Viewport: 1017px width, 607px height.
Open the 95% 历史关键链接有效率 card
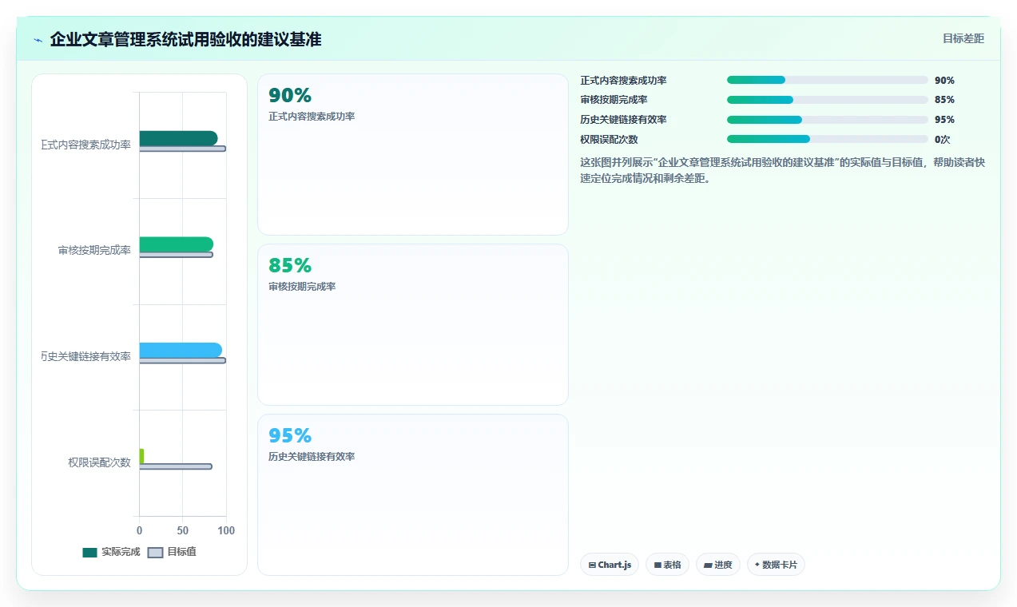tap(413, 494)
